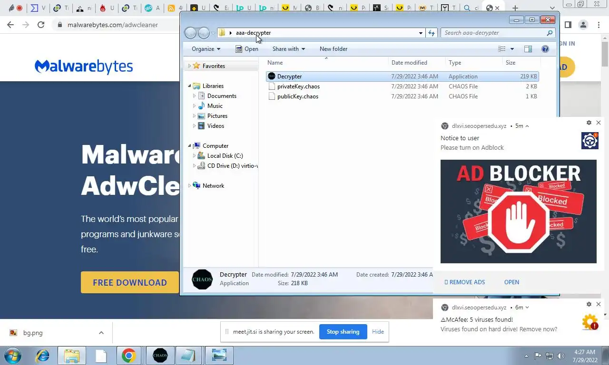Open the recent pages dropdown beside the forward button
The image size is (609, 365).
(213, 33)
